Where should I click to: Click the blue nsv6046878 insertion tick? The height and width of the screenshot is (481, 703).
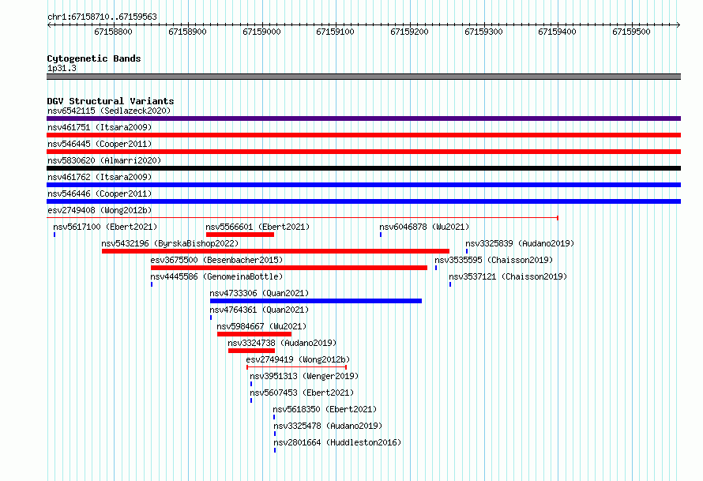[x=381, y=235]
